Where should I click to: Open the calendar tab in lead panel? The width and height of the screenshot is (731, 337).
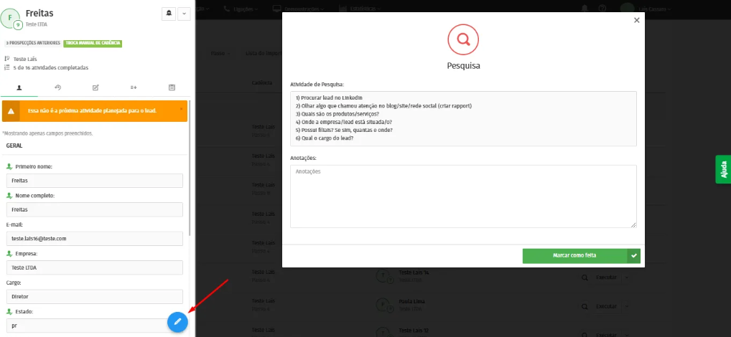171,87
